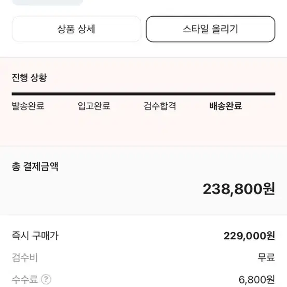287x287 pixels.
Task: Click the 검수비 label
Action: click(25, 257)
